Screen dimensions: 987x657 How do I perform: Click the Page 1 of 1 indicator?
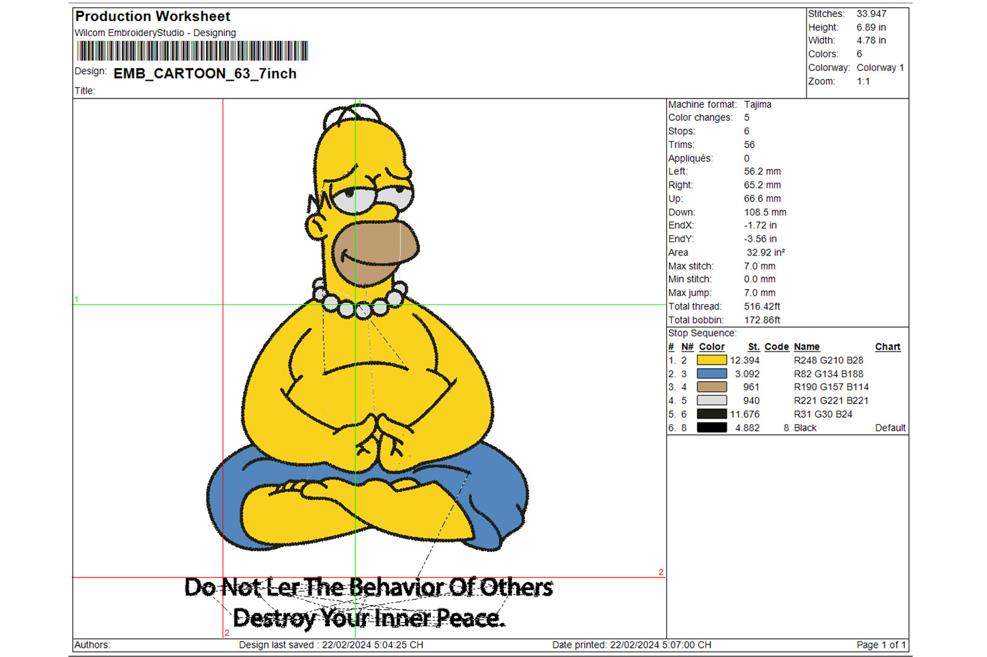click(881, 645)
